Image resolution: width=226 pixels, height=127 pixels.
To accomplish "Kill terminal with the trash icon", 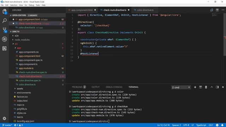I will click(x=206, y=87).
